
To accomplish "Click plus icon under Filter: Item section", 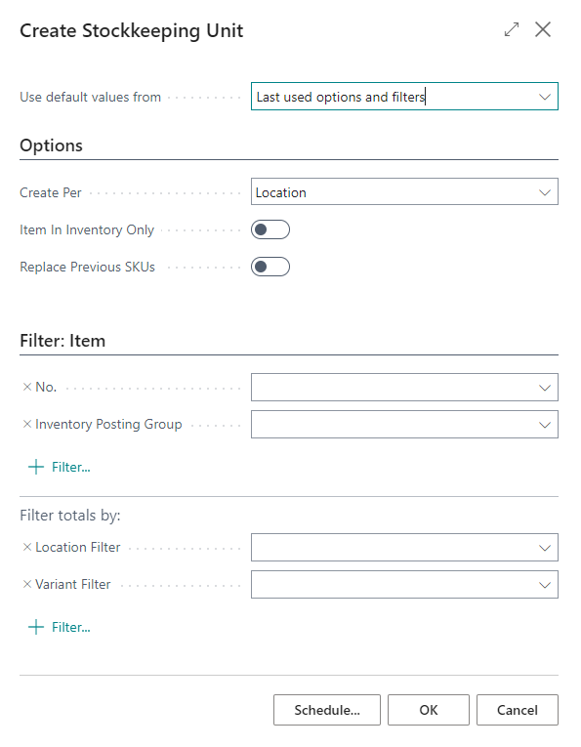I will (36, 467).
